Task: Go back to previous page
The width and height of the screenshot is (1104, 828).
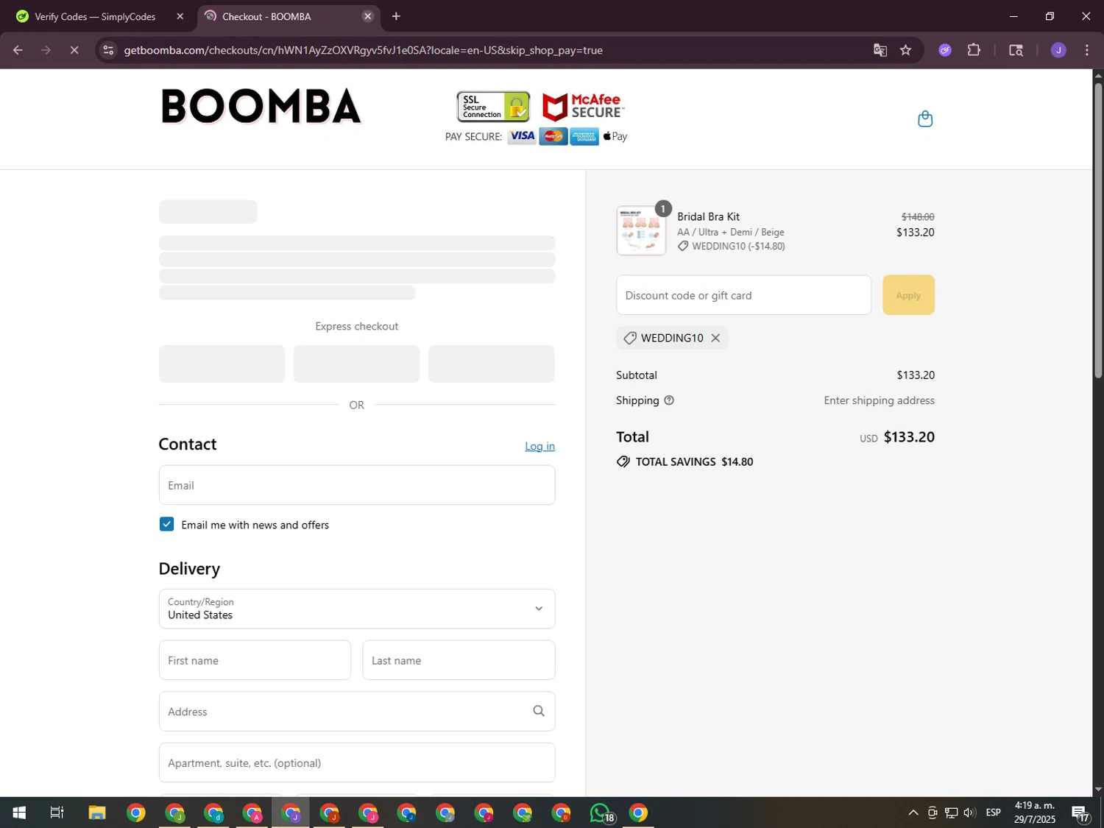Action: click(18, 50)
